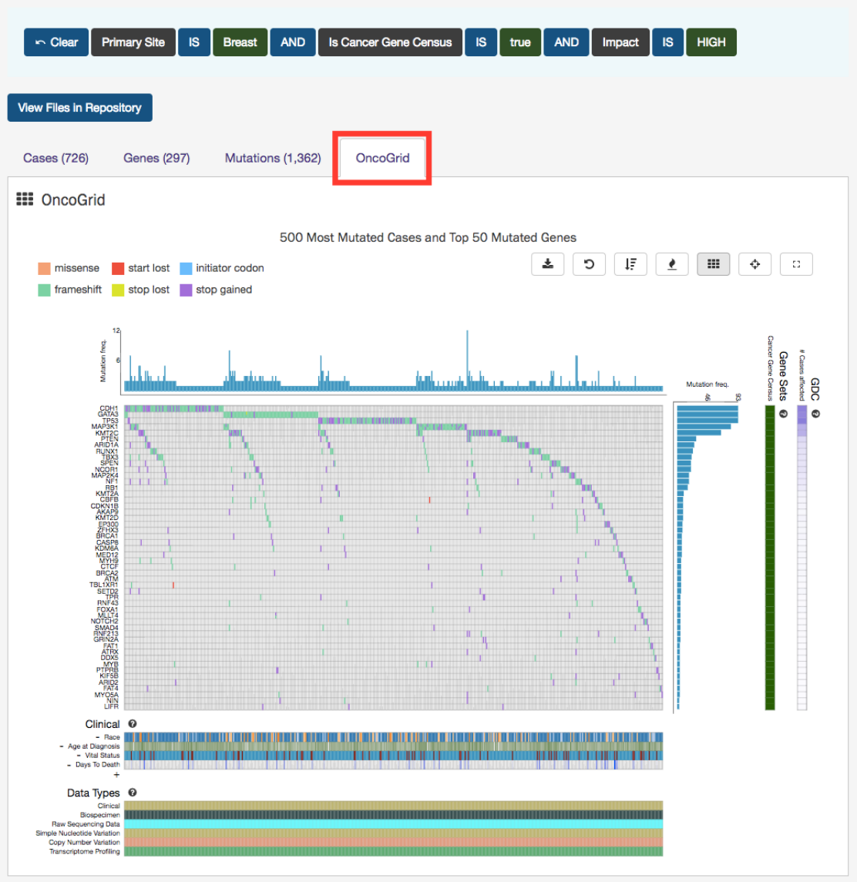Click the true filter value
This screenshot has width=857, height=882.
520,42
